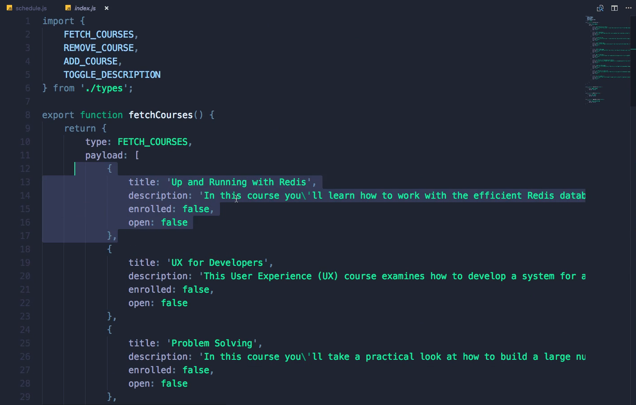
Task: Click FETCH_COURSES after the type key
Action: click(x=152, y=142)
